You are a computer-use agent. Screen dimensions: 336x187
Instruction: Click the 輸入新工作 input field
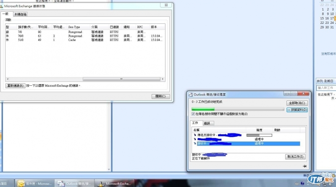[326, 88]
